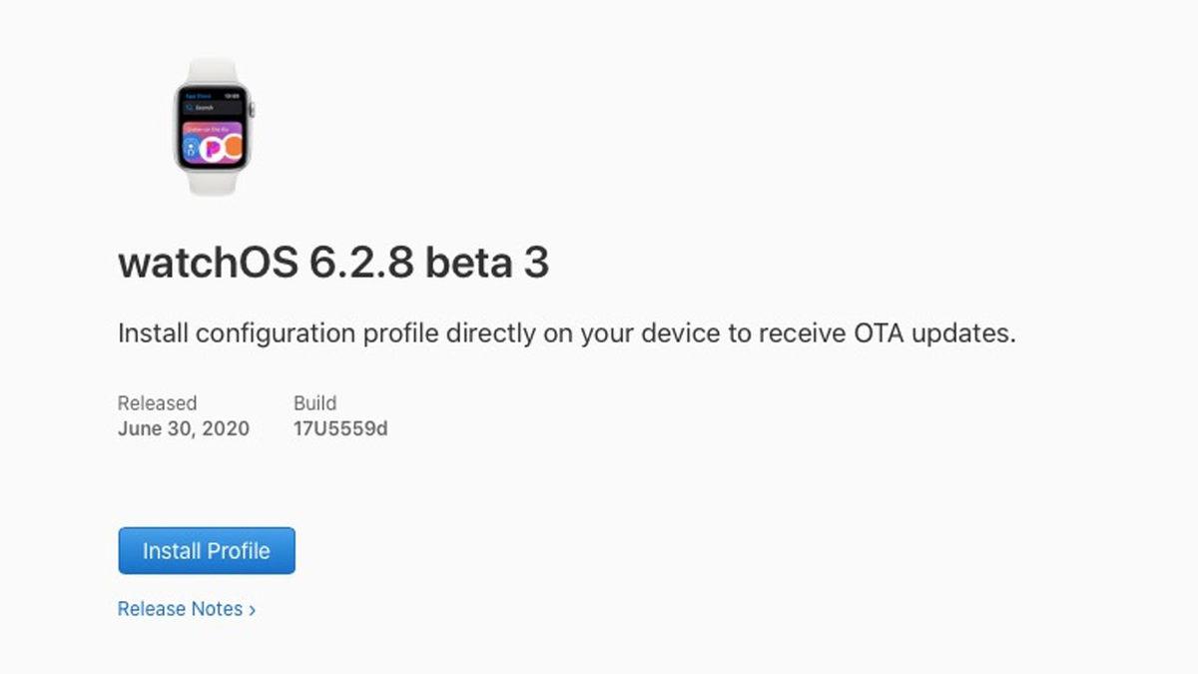Select the watchOS 6.2.8 beta 3 heading
This screenshot has width=1198, height=674.
336,262
